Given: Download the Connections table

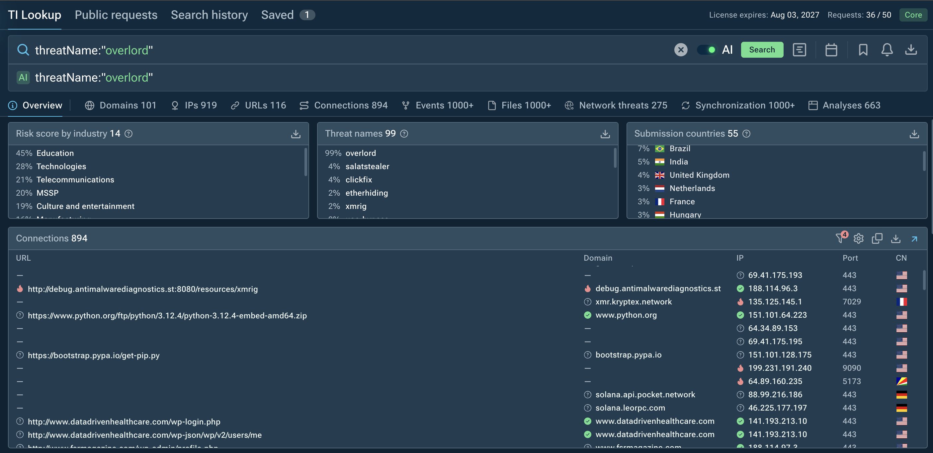Looking at the screenshot, I should [896, 238].
